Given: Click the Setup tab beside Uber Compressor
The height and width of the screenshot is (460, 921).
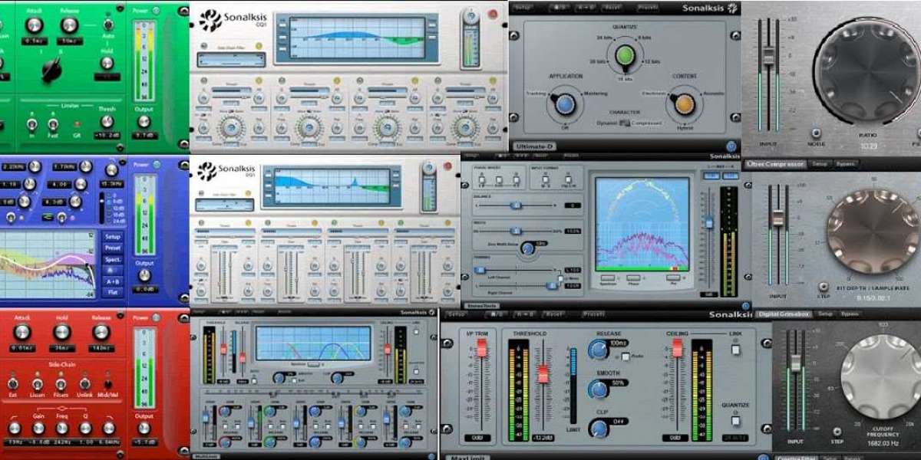Looking at the screenshot, I should pos(820,164).
